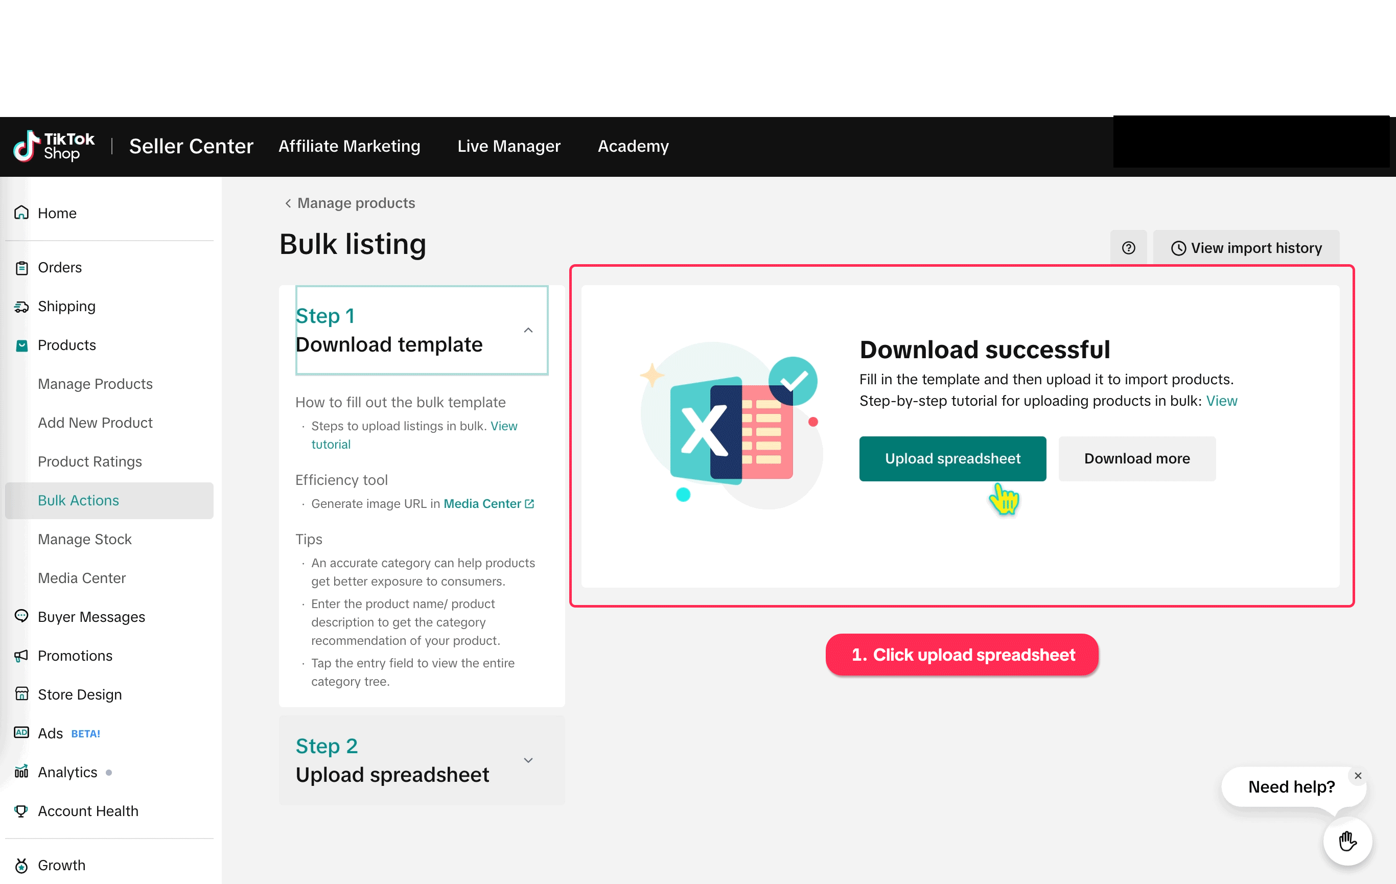Select Manage Stock in sidebar
Image resolution: width=1396 pixels, height=884 pixels.
point(85,539)
